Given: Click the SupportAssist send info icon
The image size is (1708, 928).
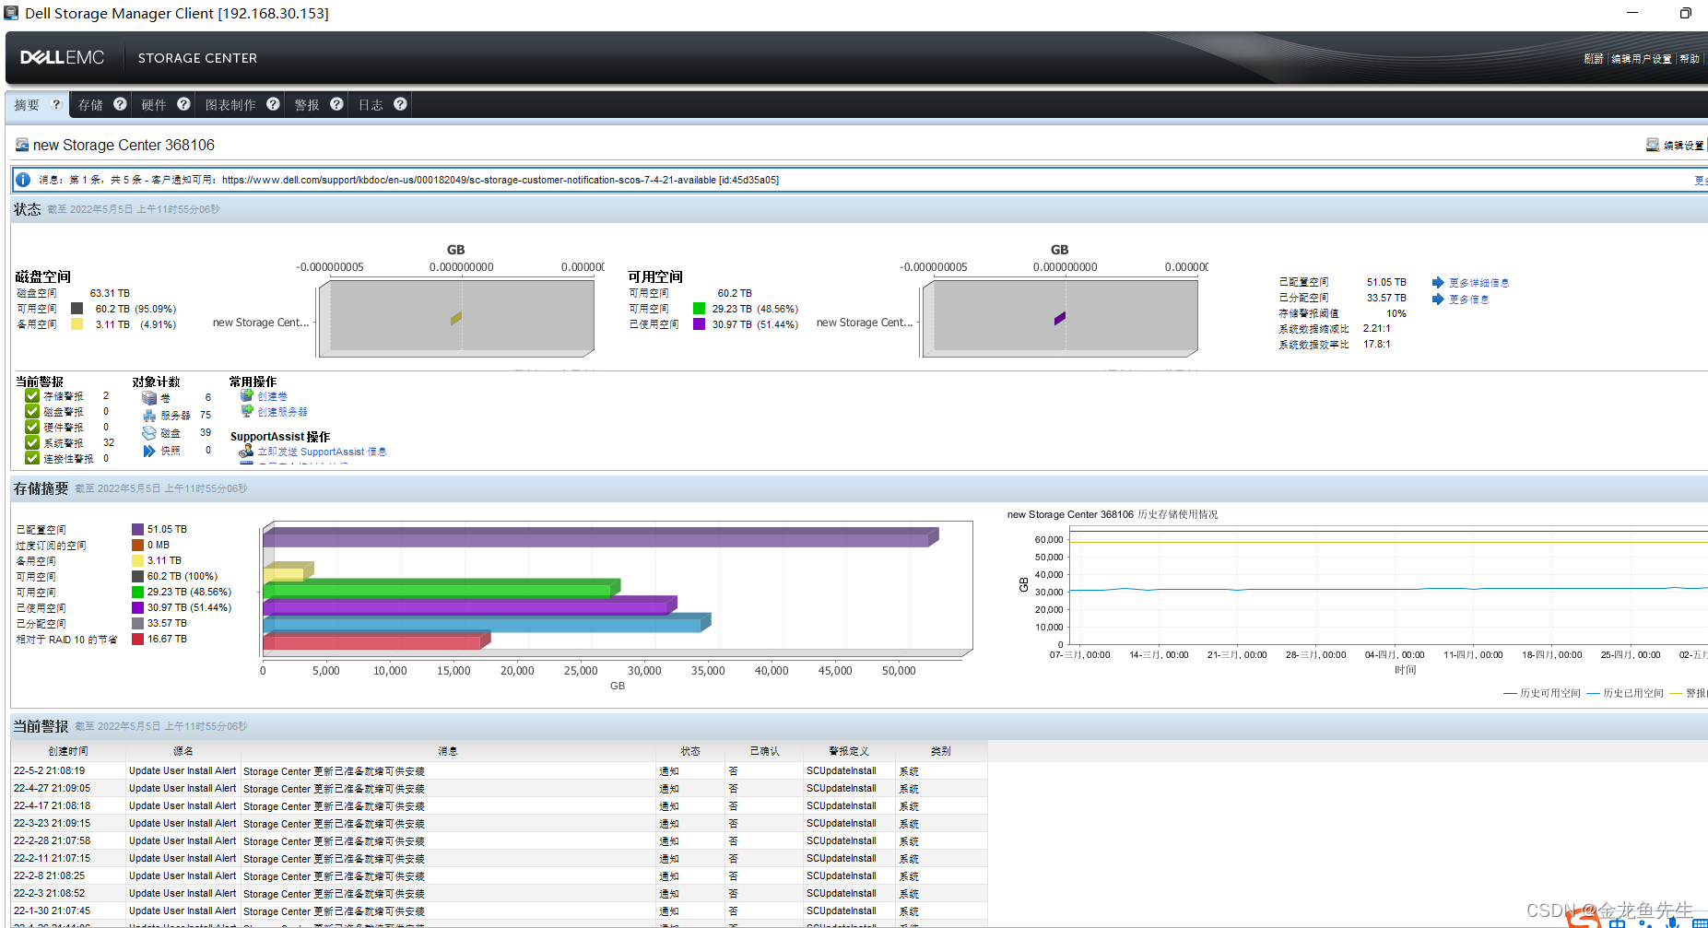Looking at the screenshot, I should pos(246,451).
